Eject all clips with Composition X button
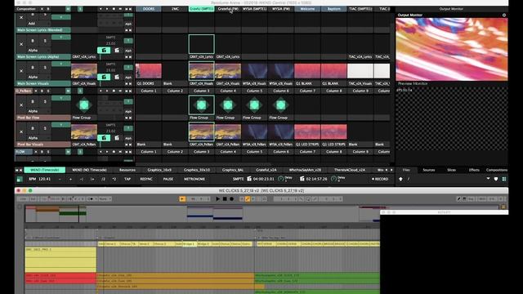 [42, 9]
